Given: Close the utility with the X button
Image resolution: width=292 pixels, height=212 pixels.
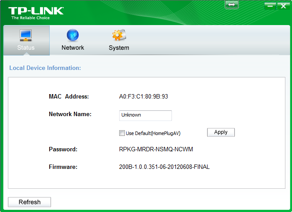Looking at the screenshot, I should (283, 6).
